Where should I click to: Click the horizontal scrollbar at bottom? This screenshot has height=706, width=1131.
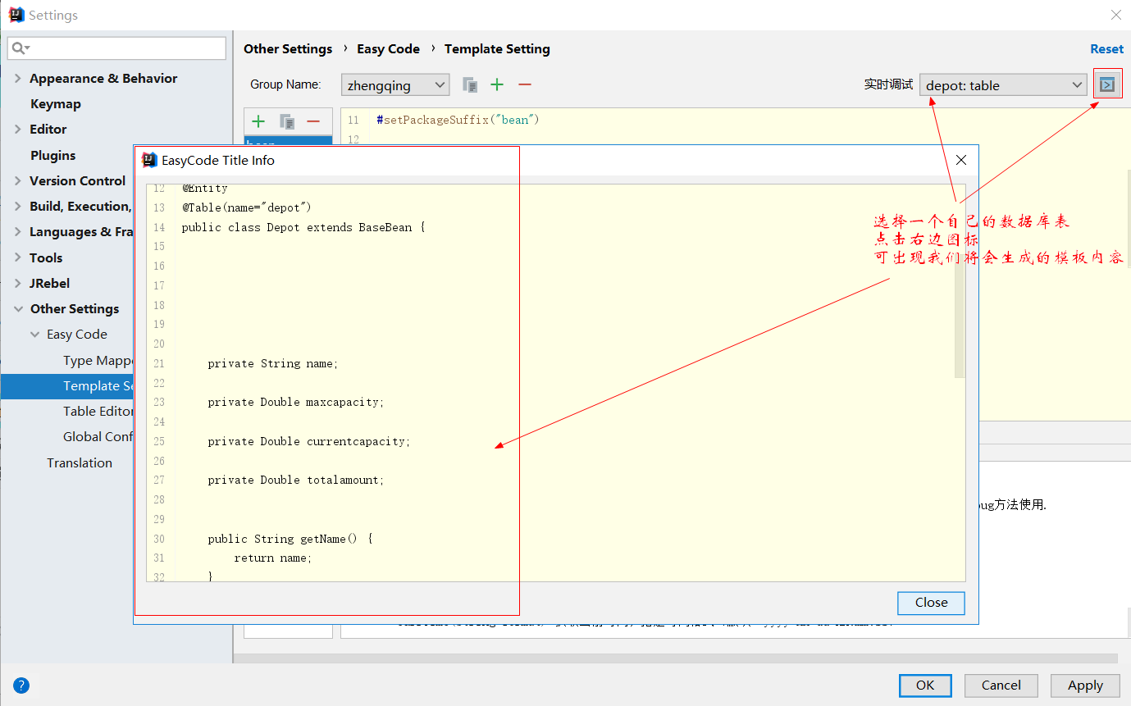[676, 658]
